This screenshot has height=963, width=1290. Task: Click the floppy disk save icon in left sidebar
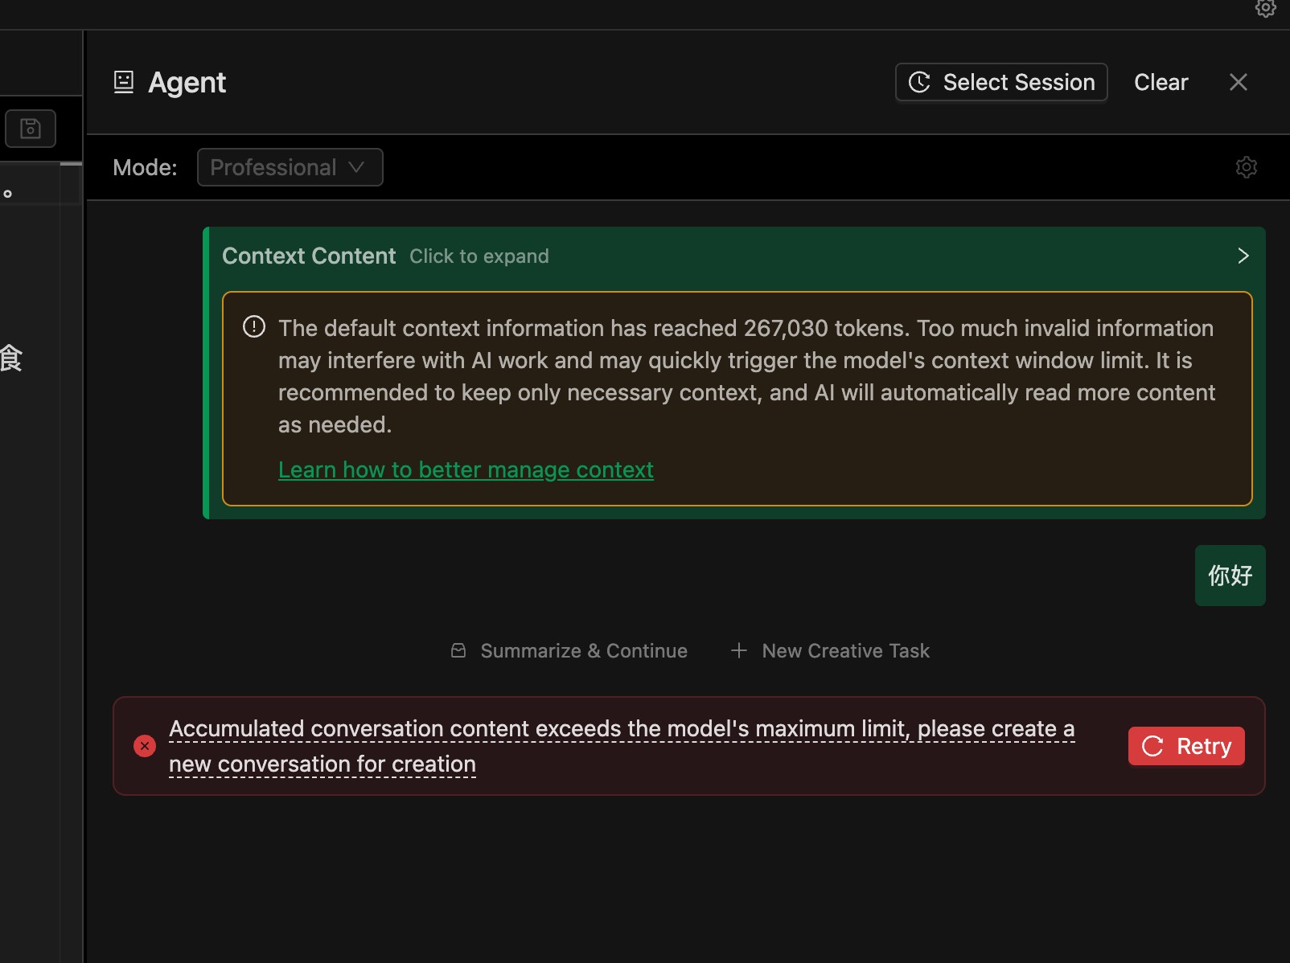click(x=31, y=128)
